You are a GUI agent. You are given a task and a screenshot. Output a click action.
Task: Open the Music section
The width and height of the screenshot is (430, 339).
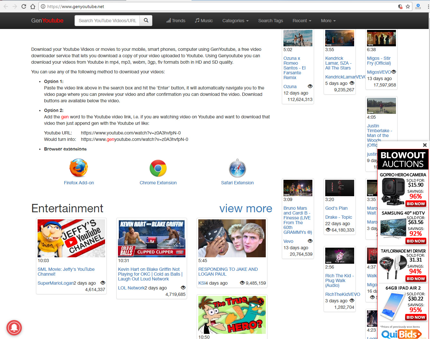tap(204, 21)
